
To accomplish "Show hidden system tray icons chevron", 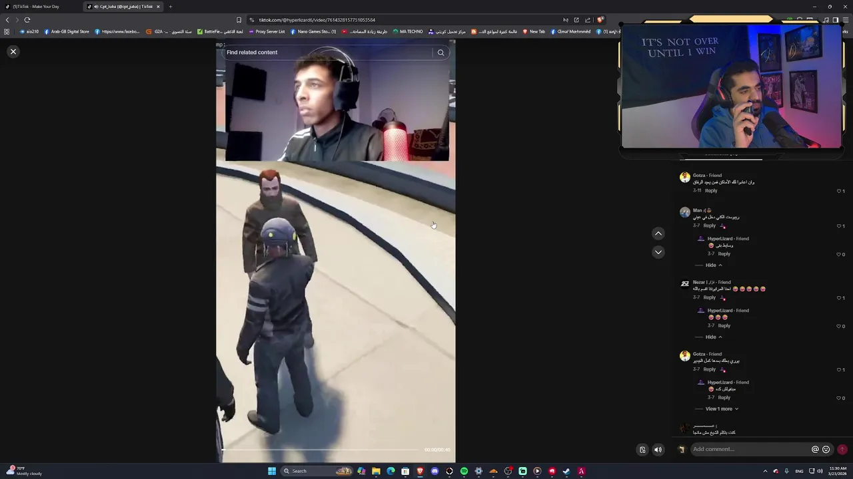I will point(765,471).
